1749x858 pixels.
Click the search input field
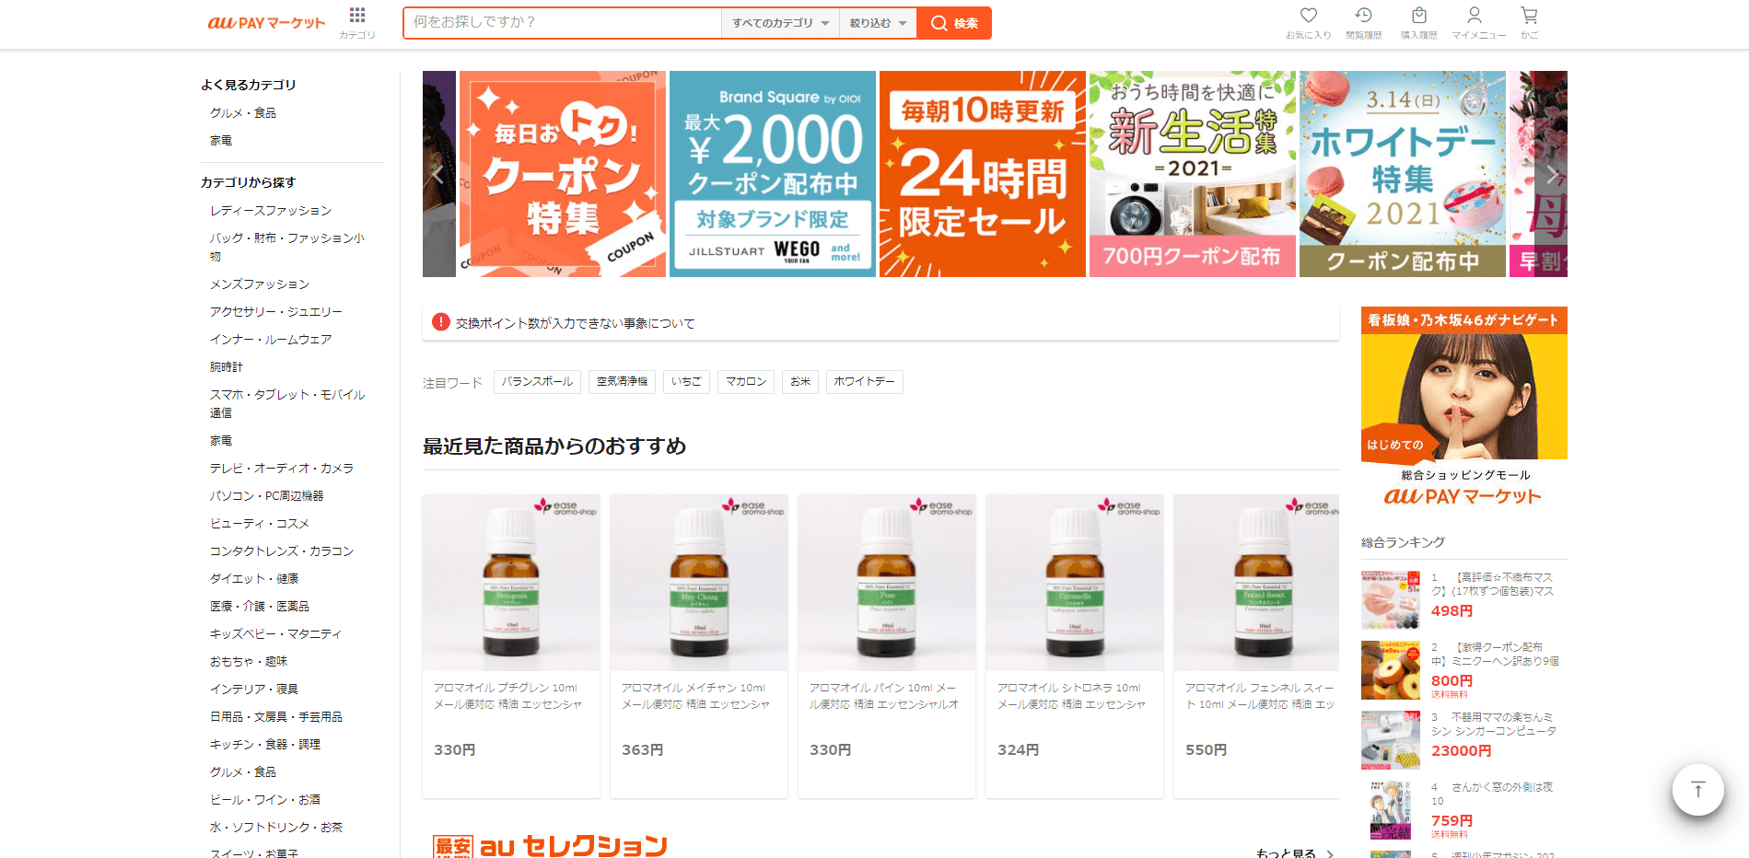point(562,23)
